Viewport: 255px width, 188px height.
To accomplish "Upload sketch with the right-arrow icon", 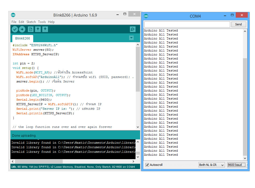I will pos(22,29).
